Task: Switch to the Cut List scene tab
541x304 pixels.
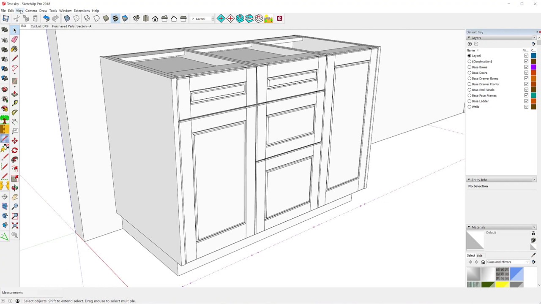Action: click(x=36, y=26)
